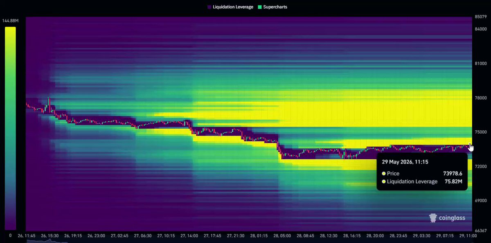Toggle the Liquidation Leverage legend series

coord(230,7)
